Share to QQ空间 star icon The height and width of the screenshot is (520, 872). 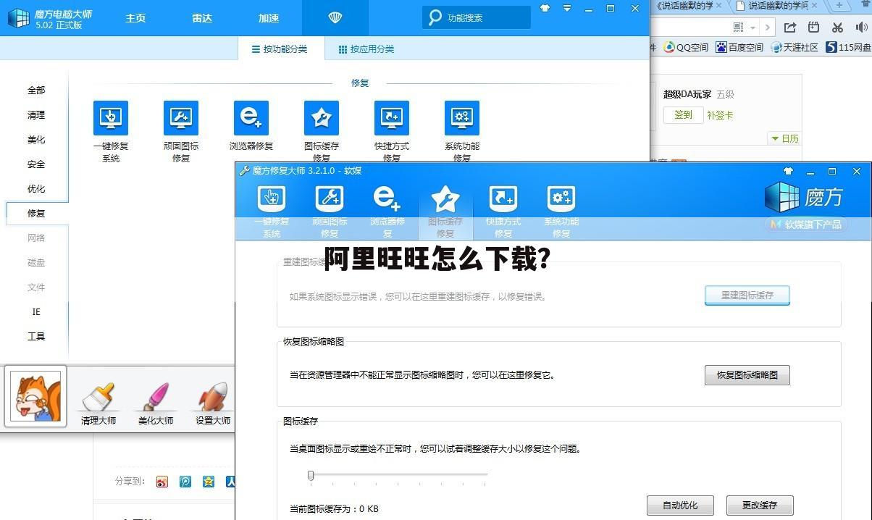coord(209,482)
